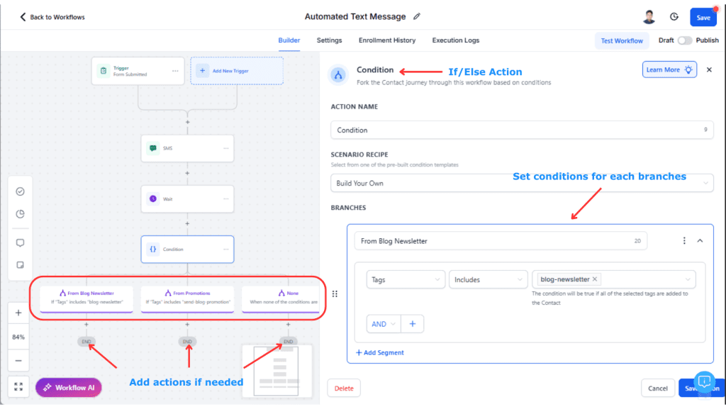Collapse the From Blog Newsletter branch
The height and width of the screenshot is (409, 726).
pyautogui.click(x=700, y=241)
